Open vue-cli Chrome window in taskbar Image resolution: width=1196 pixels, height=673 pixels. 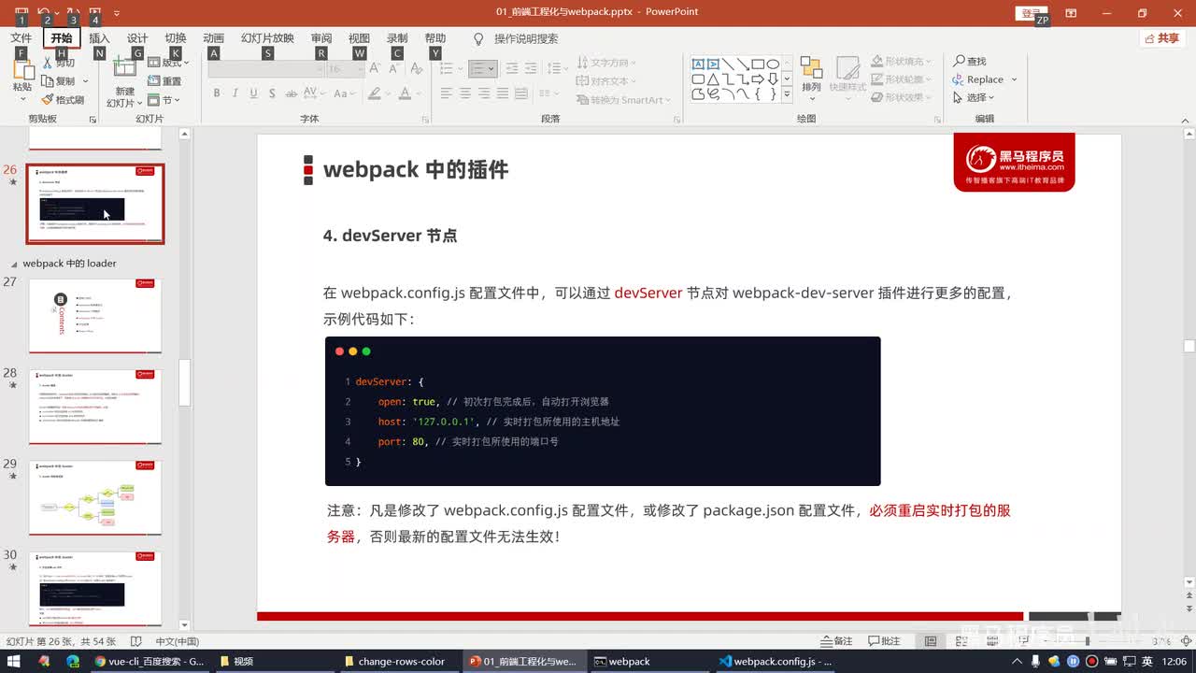coord(149,661)
